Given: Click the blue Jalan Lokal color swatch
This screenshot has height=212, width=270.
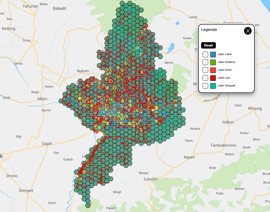Looking at the screenshot, I should (x=213, y=54).
